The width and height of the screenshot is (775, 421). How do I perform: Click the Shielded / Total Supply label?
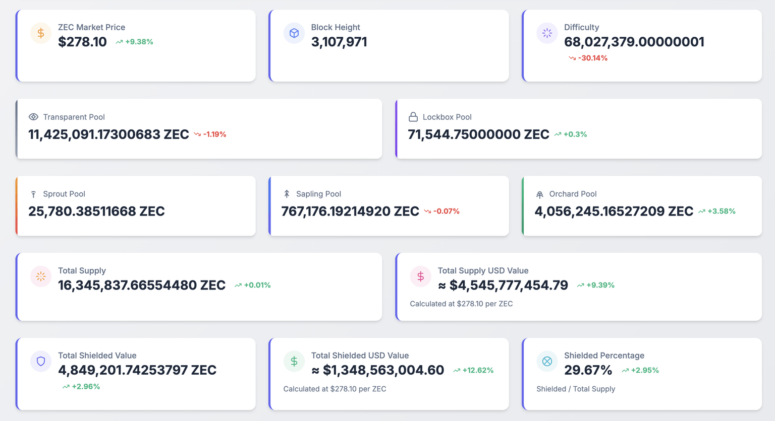576,389
